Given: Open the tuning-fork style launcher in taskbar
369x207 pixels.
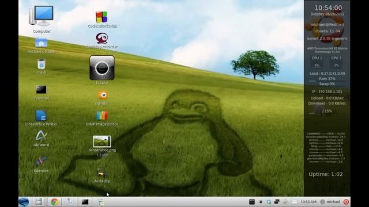Looking at the screenshot, I should click(69, 202).
